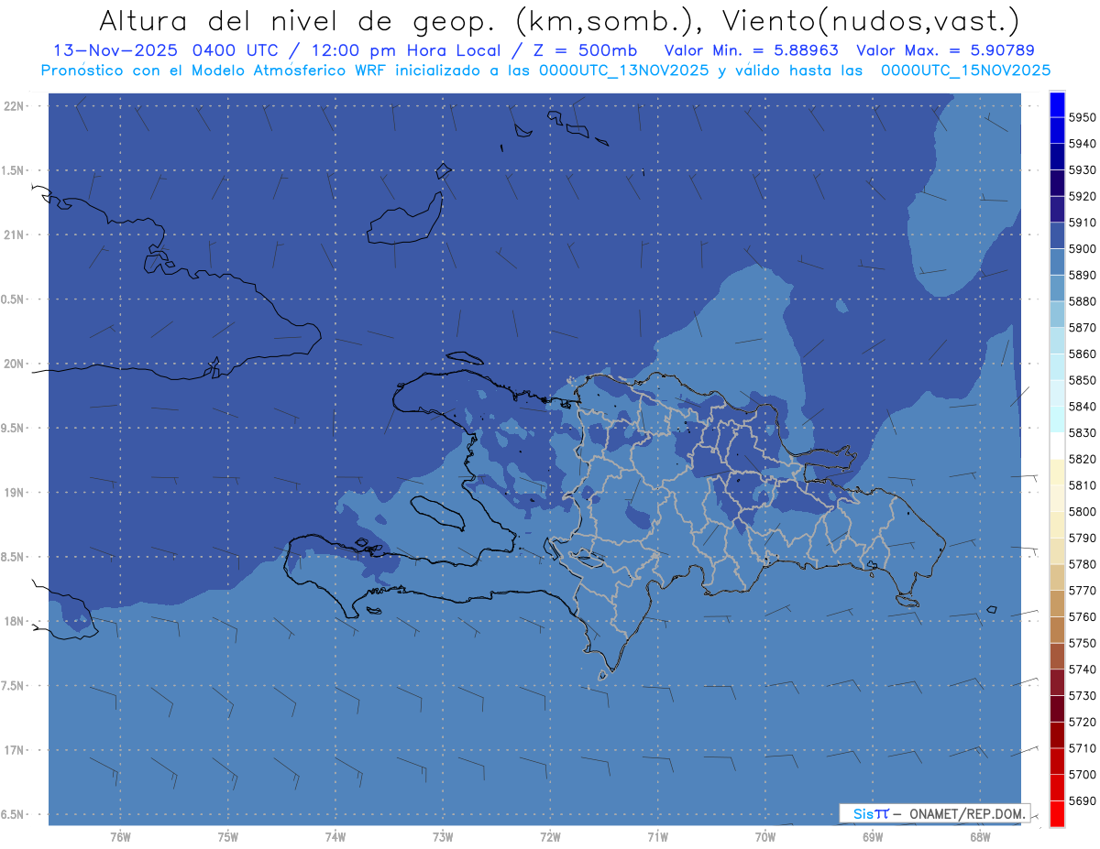
Task: Click the '69W' longitude label
Action: [873, 837]
